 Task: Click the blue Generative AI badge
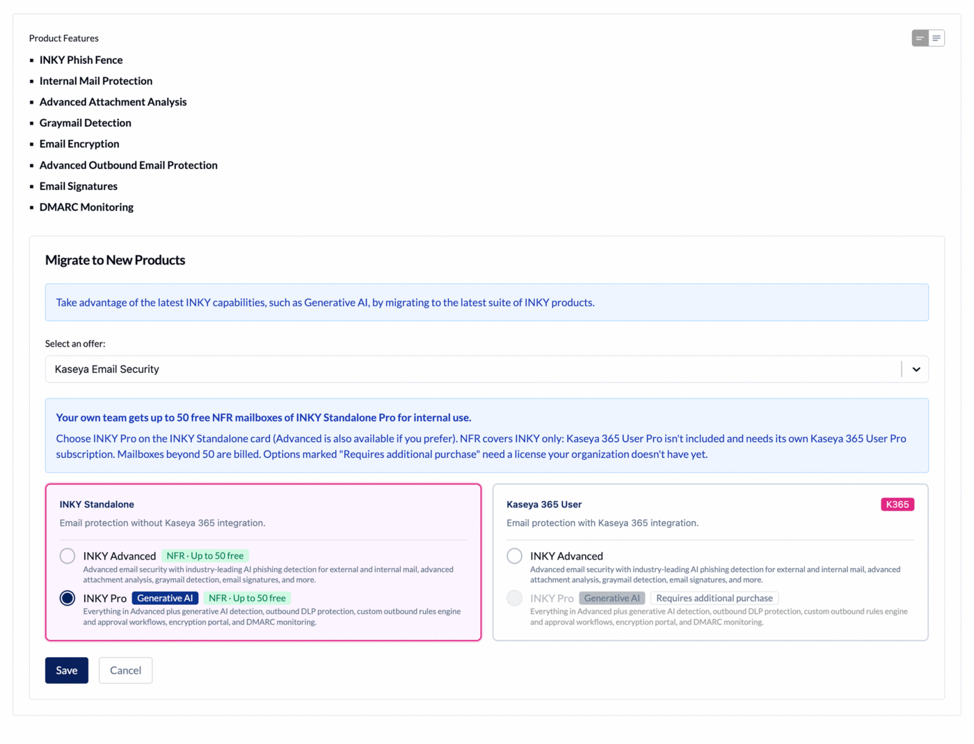[x=165, y=599]
